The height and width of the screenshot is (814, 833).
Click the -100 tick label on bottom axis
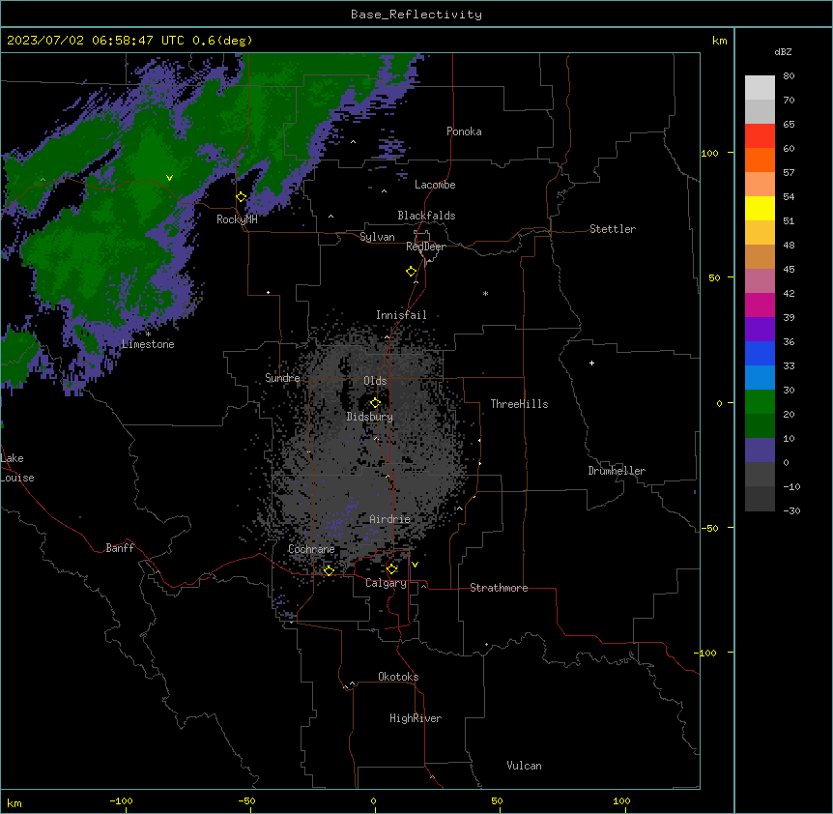click(x=122, y=800)
